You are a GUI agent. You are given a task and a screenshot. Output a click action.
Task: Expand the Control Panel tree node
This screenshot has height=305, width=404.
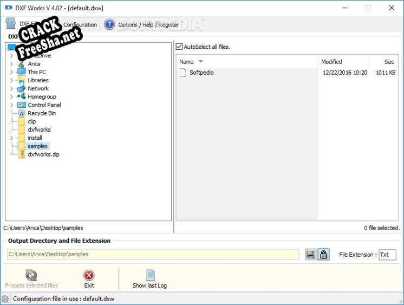pos(11,105)
